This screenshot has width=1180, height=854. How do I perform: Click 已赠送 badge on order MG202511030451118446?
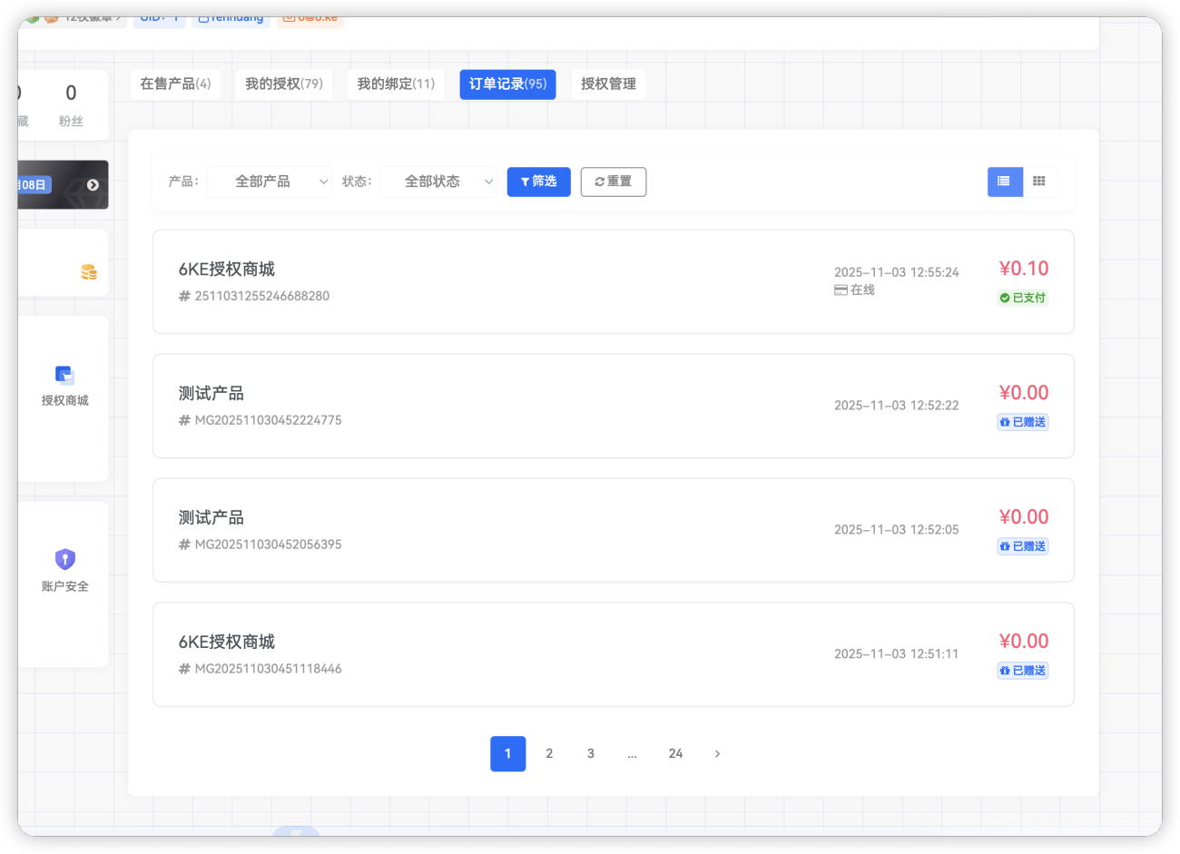point(1023,671)
